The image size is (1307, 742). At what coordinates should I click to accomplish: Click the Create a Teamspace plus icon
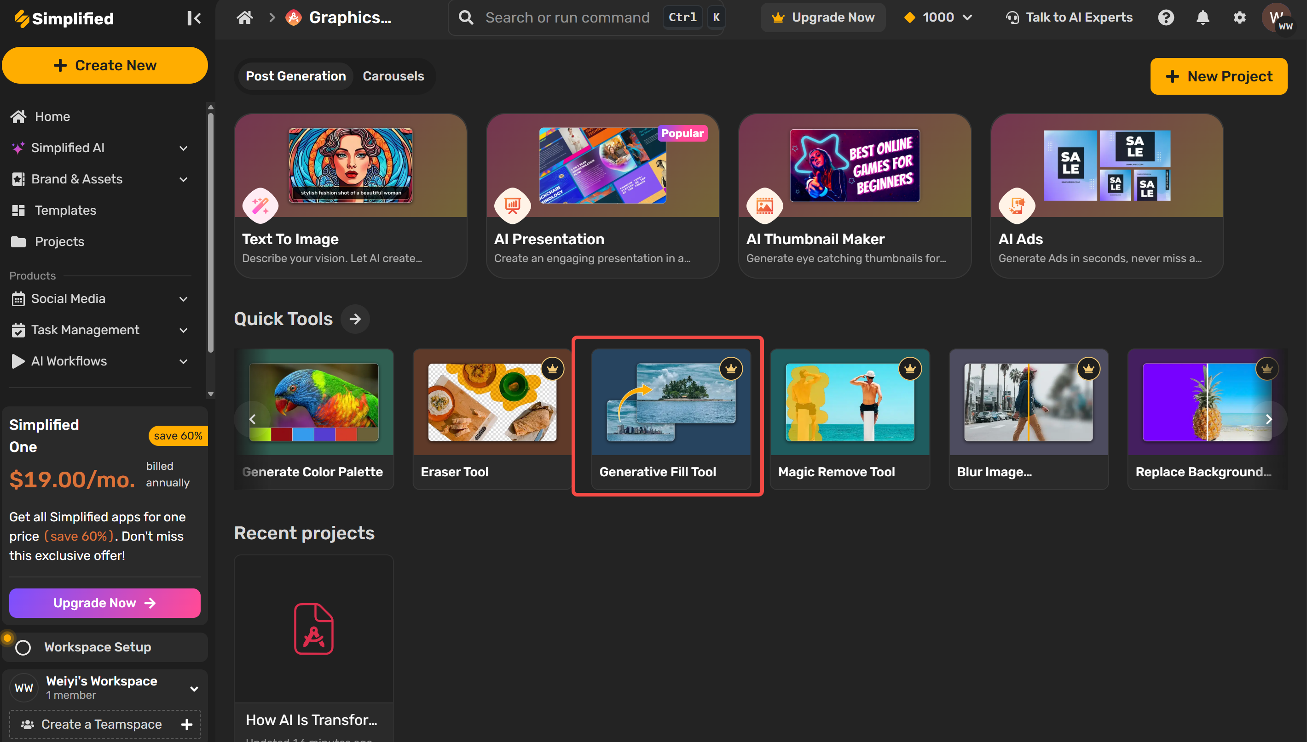(x=187, y=724)
